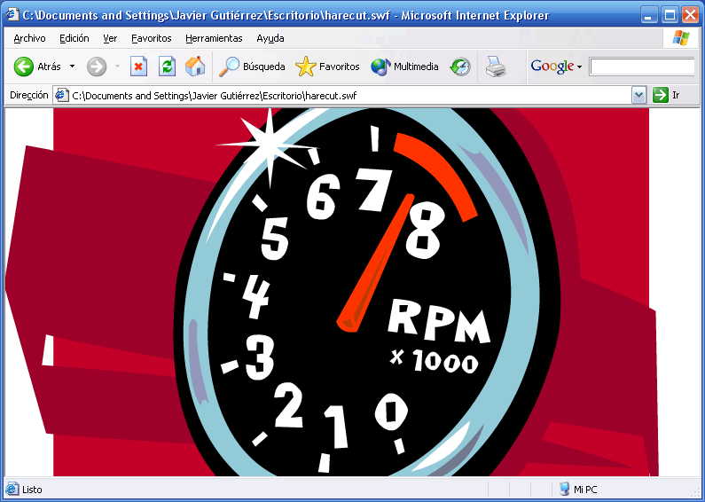
Task: Click the Refresh page icon
Action: pyautogui.click(x=167, y=67)
